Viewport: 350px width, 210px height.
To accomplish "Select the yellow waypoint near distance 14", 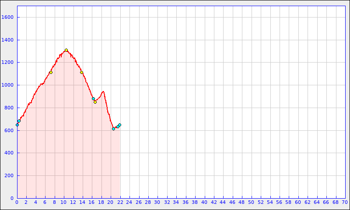I will (x=81, y=72).
